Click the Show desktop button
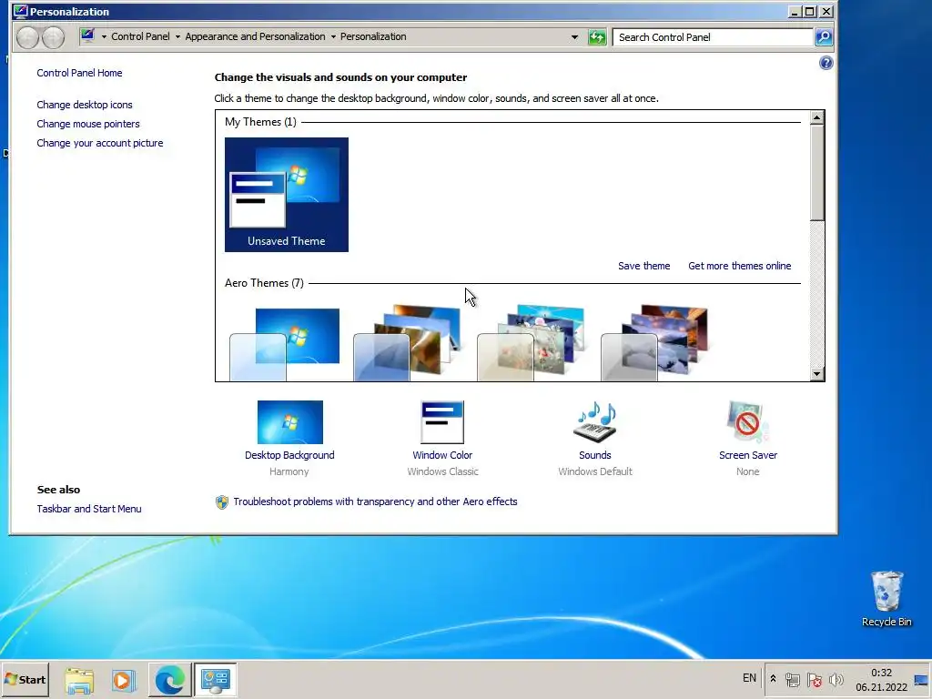932x699 pixels. [922, 680]
